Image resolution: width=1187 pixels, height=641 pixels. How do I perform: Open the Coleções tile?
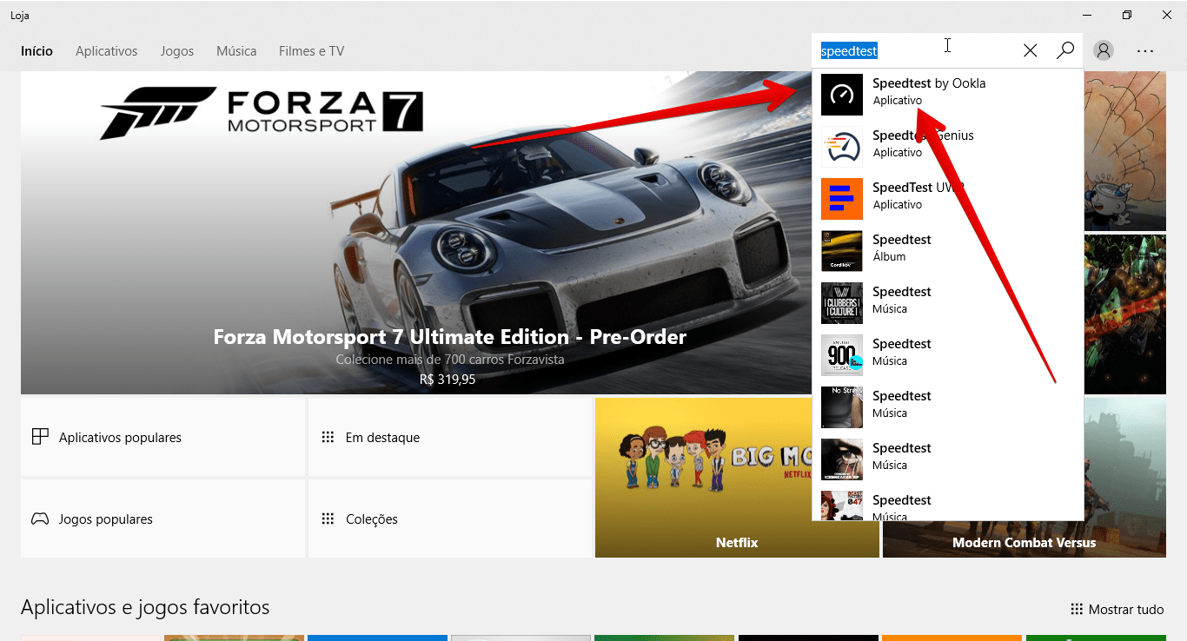pyautogui.click(x=449, y=519)
